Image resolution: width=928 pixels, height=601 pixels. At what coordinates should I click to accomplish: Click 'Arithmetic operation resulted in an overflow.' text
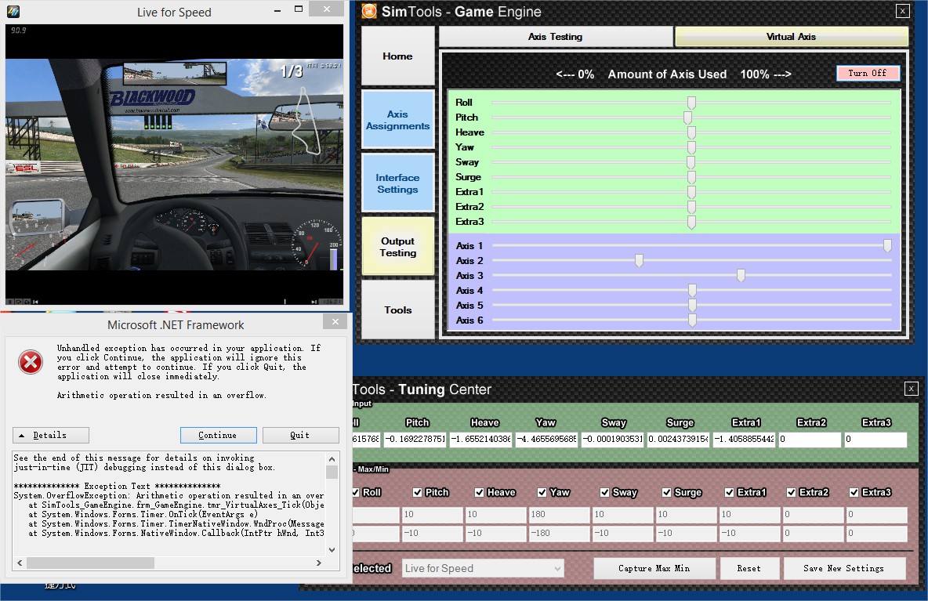pyautogui.click(x=161, y=395)
